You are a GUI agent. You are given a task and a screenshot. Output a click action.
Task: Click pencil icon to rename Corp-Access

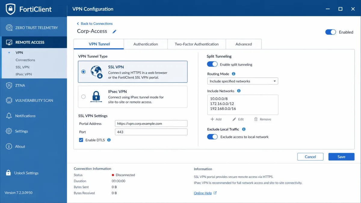pos(114,32)
